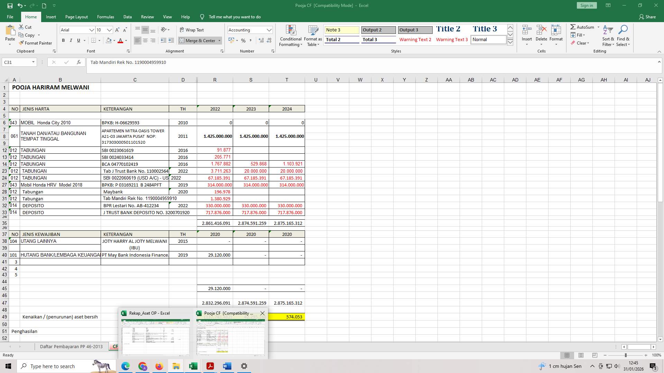Toggle bold on the selected cell
Image resolution: width=664 pixels, height=373 pixels.
(x=63, y=40)
